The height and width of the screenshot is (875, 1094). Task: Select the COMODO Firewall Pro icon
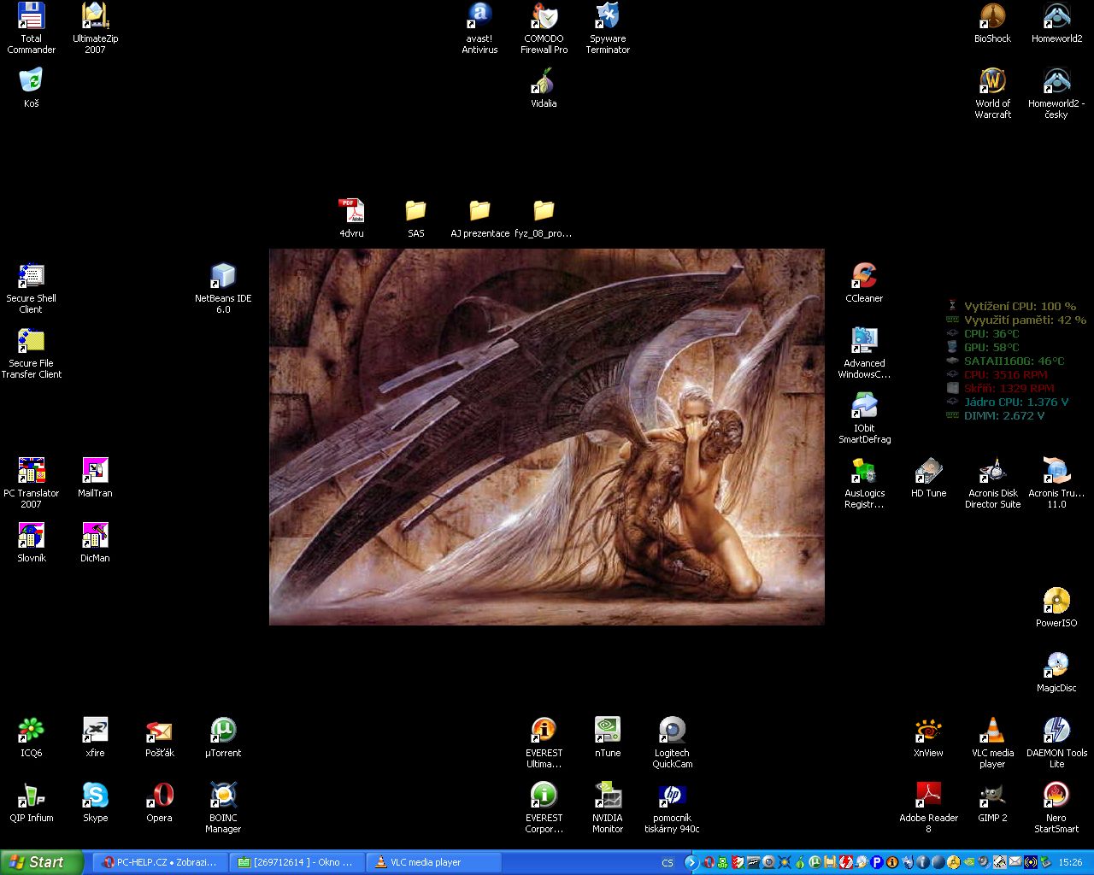click(x=544, y=17)
